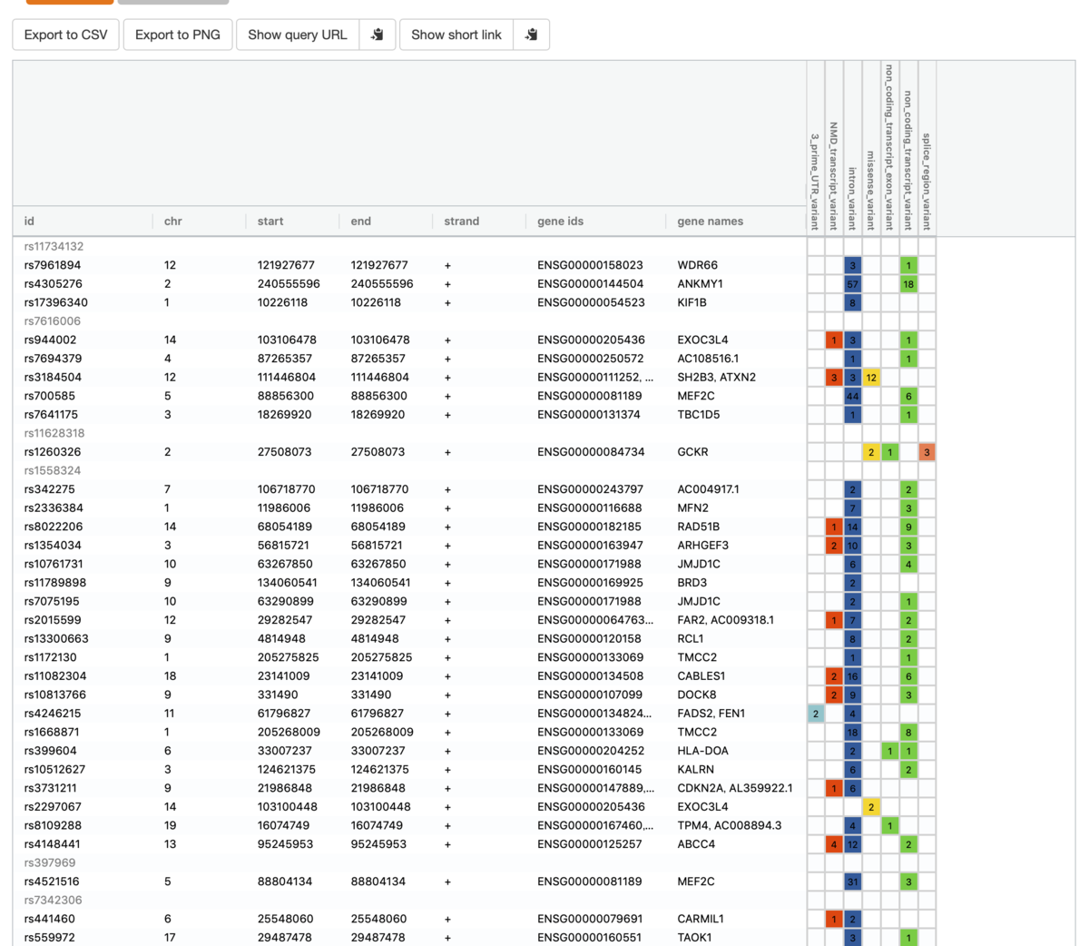Click the blue intron cell showing 57
The image size is (1089, 946).
tap(851, 283)
